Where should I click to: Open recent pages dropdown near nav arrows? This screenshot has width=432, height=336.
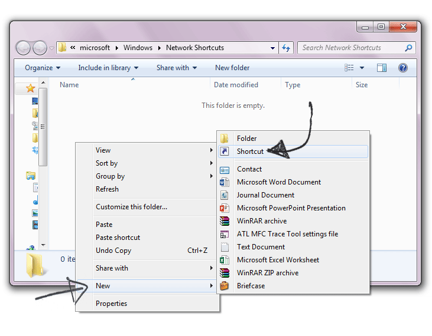point(51,48)
